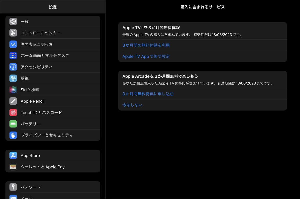This screenshot has height=199, width=300.
Task: Click the ホーム画面とマルチタスク grid icon
Action: [13, 56]
